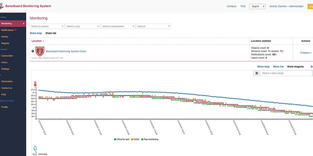313x156 pixels.
Task: Open SensGuard Monitoring System Demo link
Action: tap(66, 51)
